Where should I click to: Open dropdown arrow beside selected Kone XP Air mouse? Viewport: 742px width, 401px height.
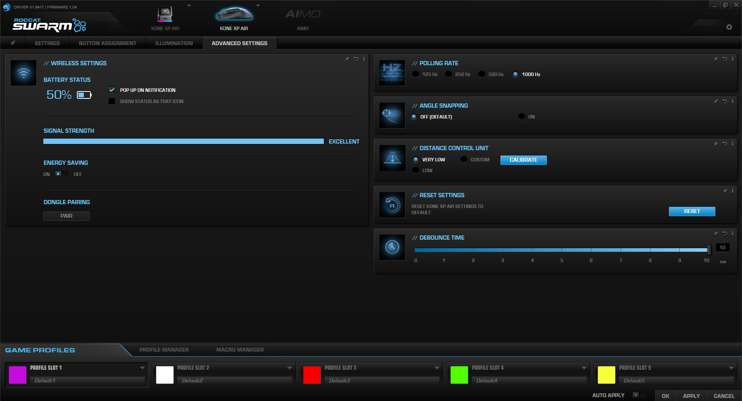tap(258, 6)
